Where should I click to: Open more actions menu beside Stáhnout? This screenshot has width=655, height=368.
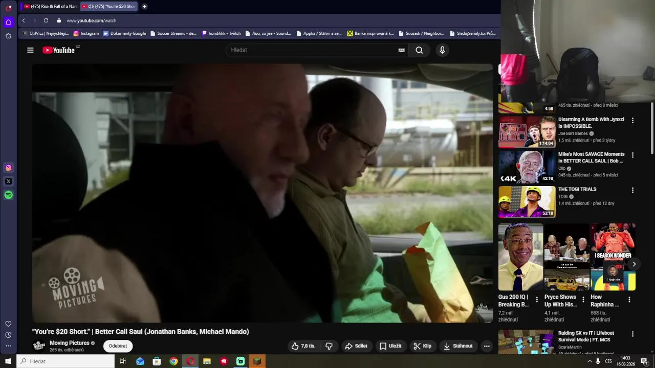point(487,346)
